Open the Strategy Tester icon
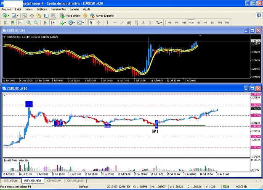 tap(53, 16)
